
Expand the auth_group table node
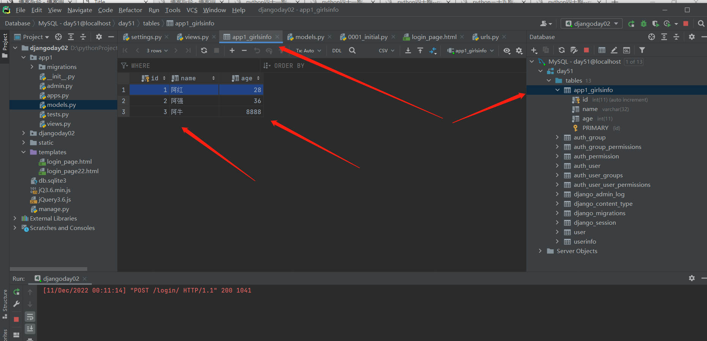(557, 137)
